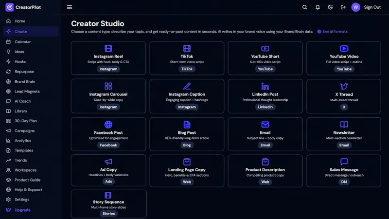Click the CreatorPilot logo icon

pyautogui.click(x=9, y=7)
